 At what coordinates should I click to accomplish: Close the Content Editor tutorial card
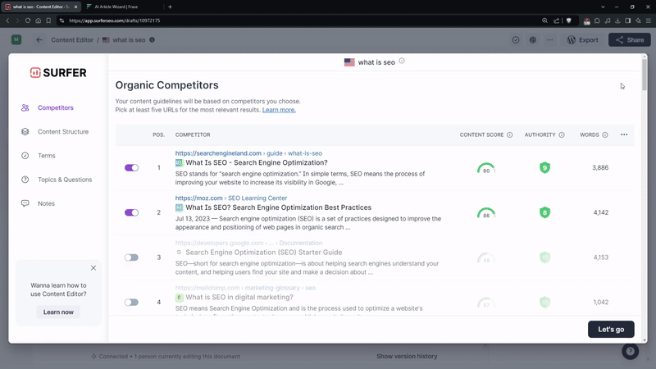(x=93, y=268)
